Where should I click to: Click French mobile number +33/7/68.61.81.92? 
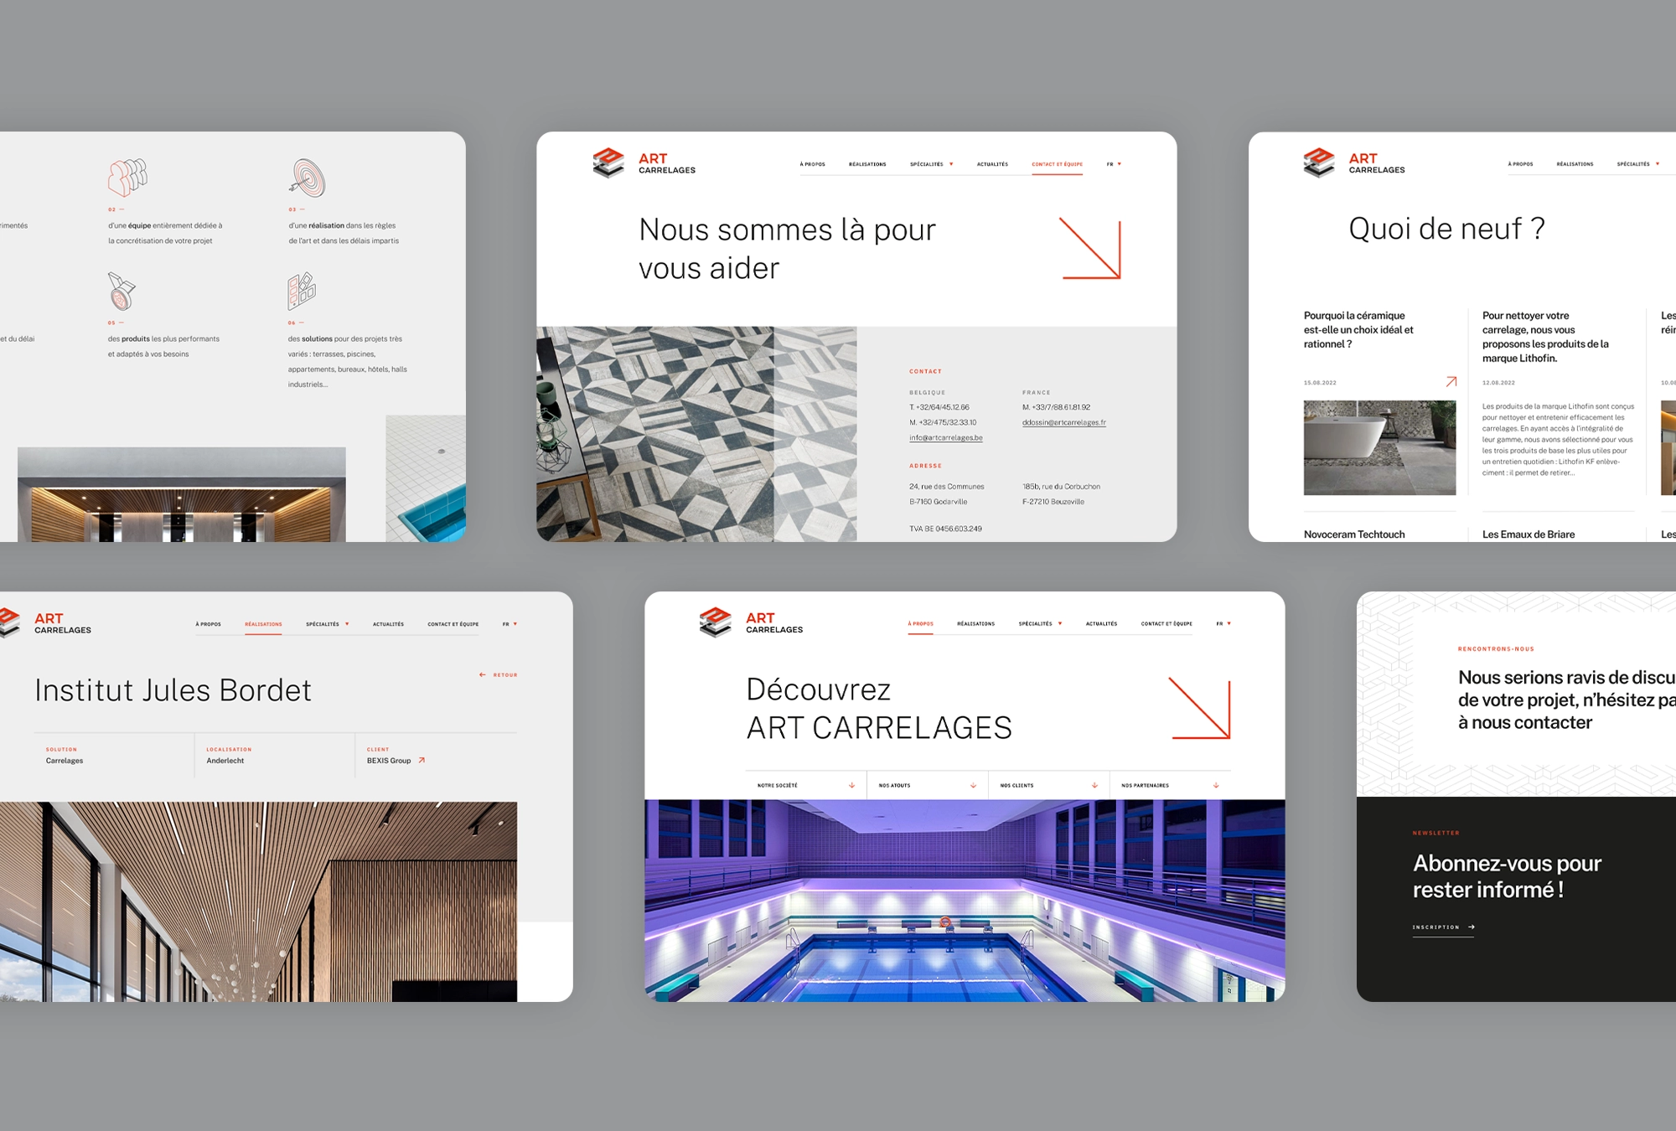pyautogui.click(x=1056, y=407)
